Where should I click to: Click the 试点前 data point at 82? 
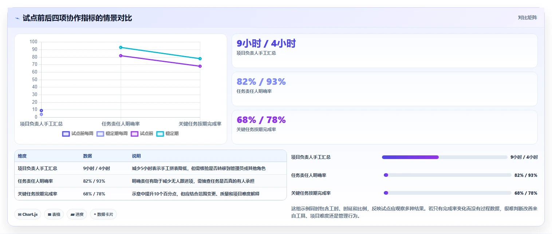click(121, 56)
